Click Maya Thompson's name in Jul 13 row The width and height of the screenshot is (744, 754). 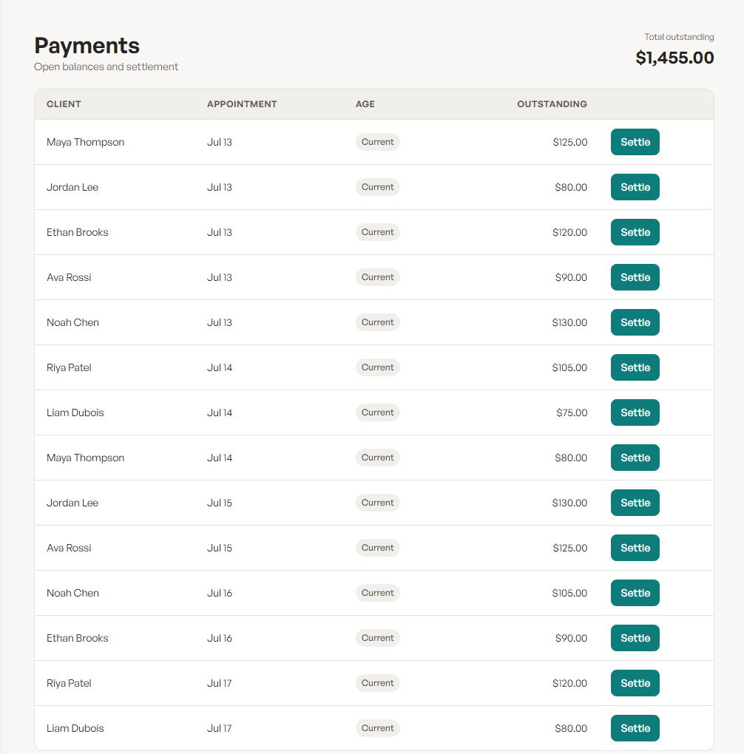click(x=85, y=142)
